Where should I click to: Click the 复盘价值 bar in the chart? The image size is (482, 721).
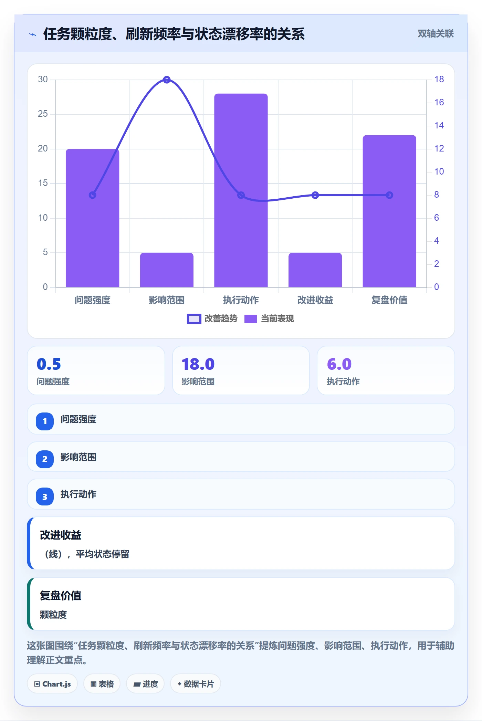389,211
